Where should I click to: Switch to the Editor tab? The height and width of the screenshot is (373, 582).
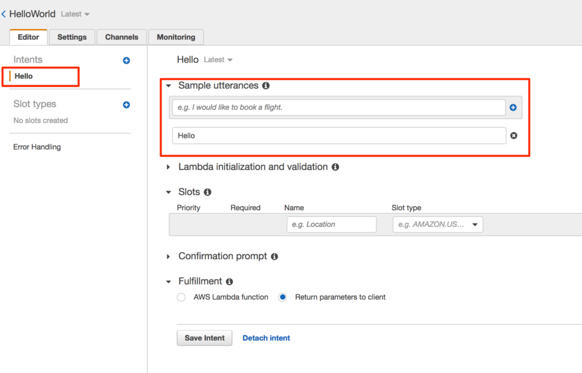tap(28, 37)
